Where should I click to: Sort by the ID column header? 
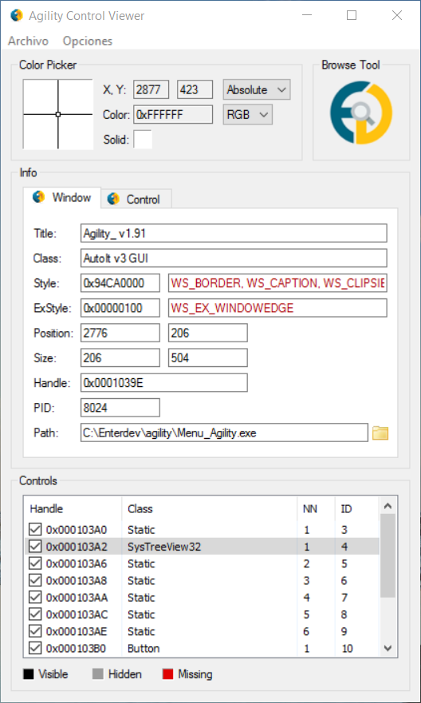click(356, 509)
